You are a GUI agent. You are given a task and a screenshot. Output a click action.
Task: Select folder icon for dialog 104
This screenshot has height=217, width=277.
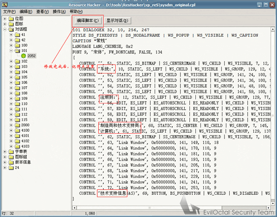pos(17,72)
